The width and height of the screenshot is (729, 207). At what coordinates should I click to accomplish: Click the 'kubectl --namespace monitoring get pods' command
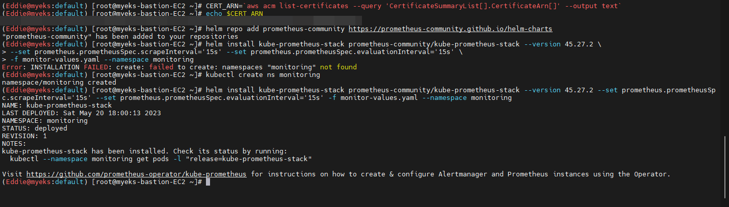(x=161, y=159)
